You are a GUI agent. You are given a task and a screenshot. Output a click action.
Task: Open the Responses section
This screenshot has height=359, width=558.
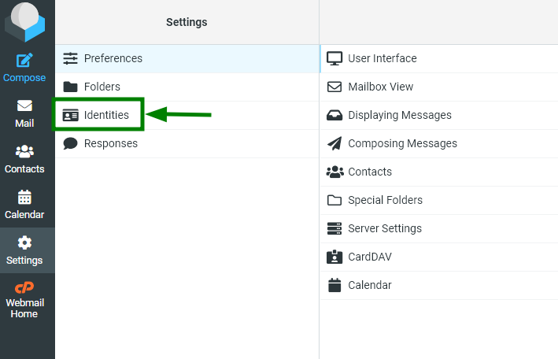pyautogui.click(x=187, y=143)
